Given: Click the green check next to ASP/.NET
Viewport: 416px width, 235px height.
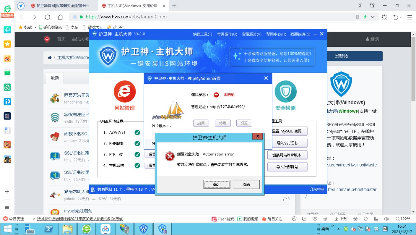Looking at the screenshot, I should (x=137, y=132).
